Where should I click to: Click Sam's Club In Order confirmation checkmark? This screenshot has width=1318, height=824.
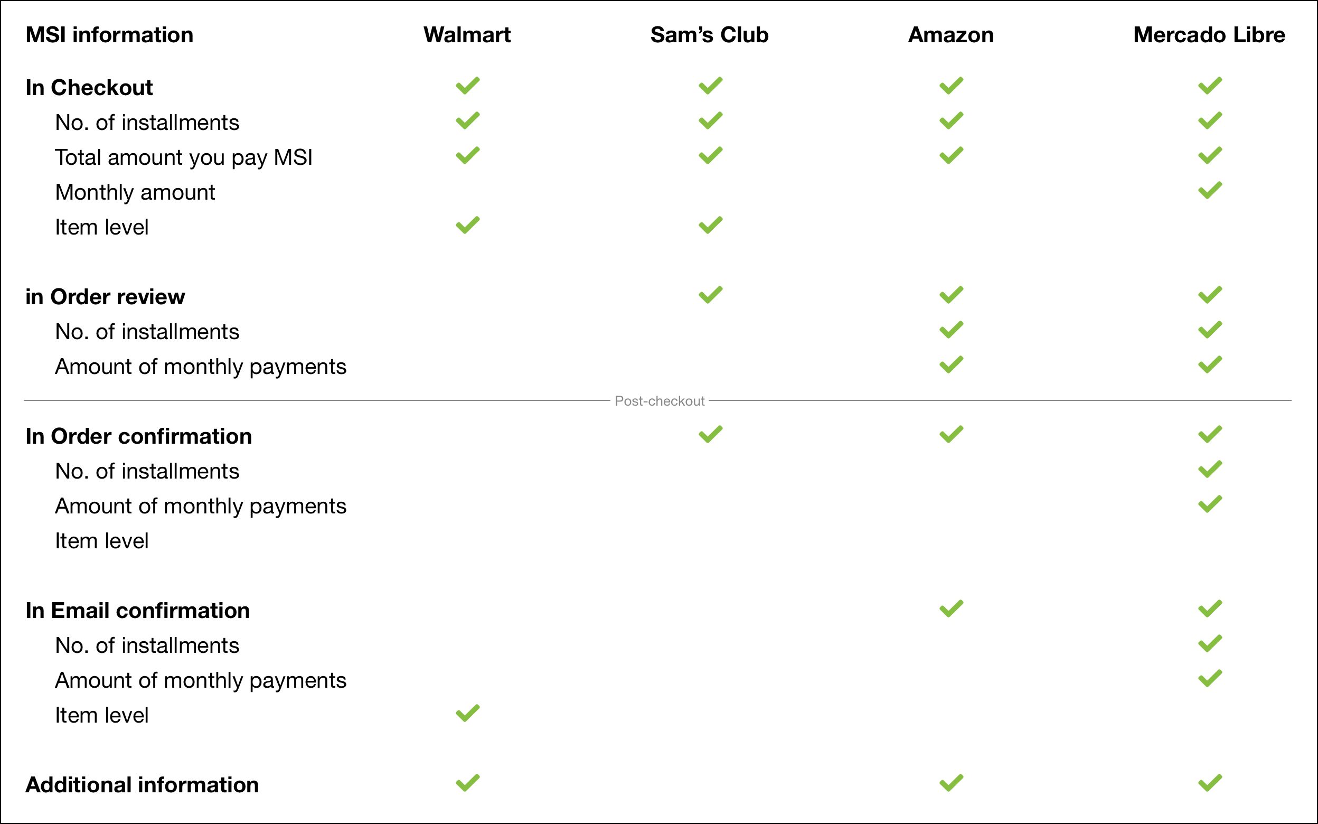(711, 434)
